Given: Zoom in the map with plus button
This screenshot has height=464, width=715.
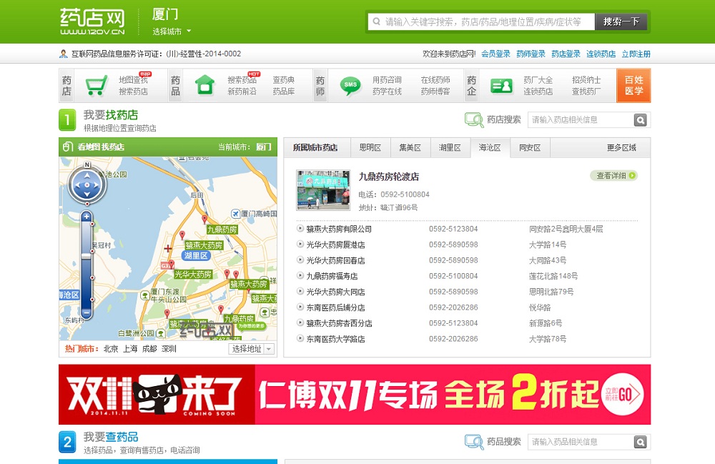Looking at the screenshot, I should point(87,216).
